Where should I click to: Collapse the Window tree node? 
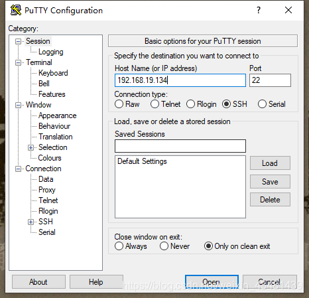pos(18,105)
